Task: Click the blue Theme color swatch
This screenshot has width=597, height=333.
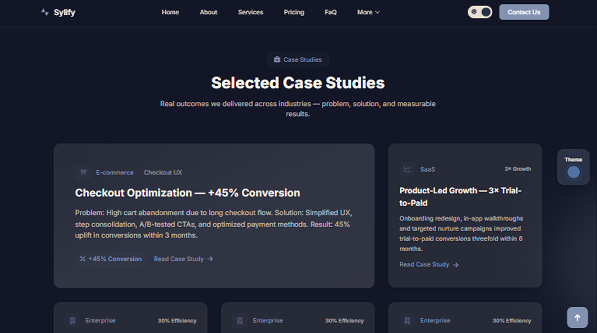Action: pos(573,172)
